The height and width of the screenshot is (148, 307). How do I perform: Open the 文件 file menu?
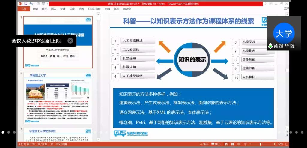pyautogui.click(x=24, y=9)
